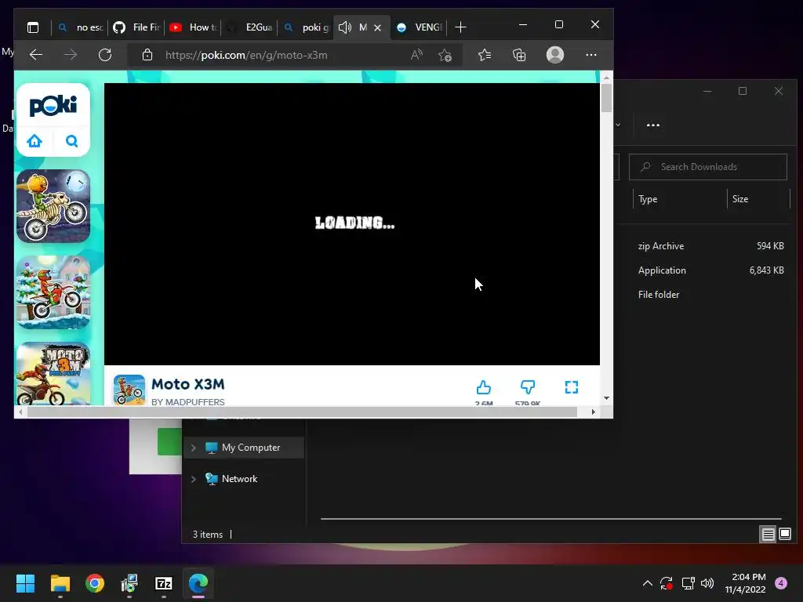View site information via the lock icon
Viewport: 803px width, 602px height.
point(147,55)
